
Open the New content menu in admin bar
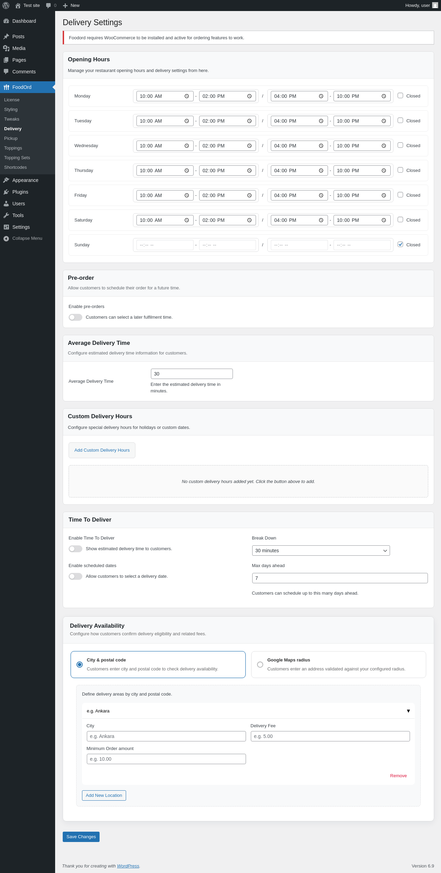[71, 6]
